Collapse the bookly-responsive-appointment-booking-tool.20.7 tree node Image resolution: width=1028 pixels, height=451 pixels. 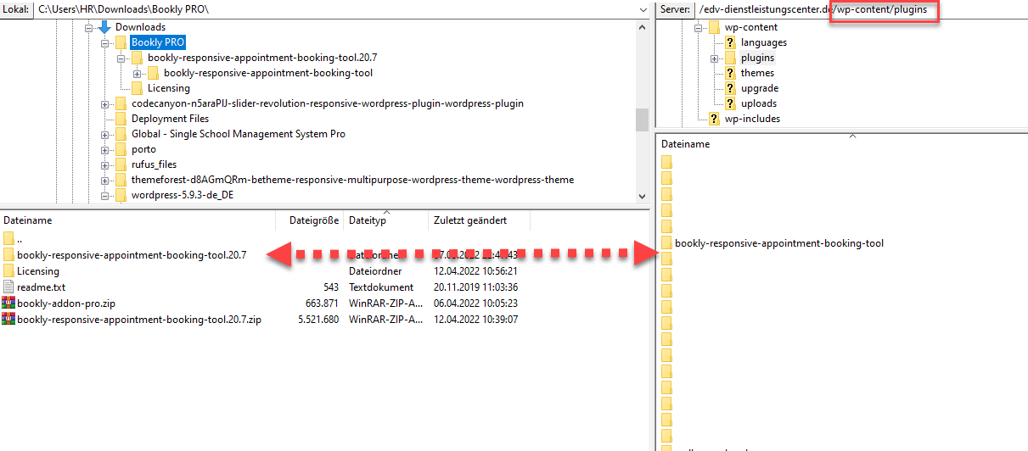121,58
